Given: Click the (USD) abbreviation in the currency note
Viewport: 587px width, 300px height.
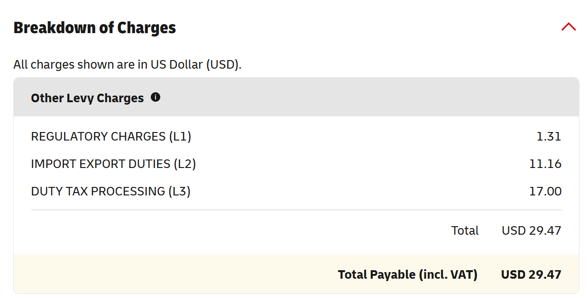Looking at the screenshot, I should pyautogui.click(x=223, y=64).
